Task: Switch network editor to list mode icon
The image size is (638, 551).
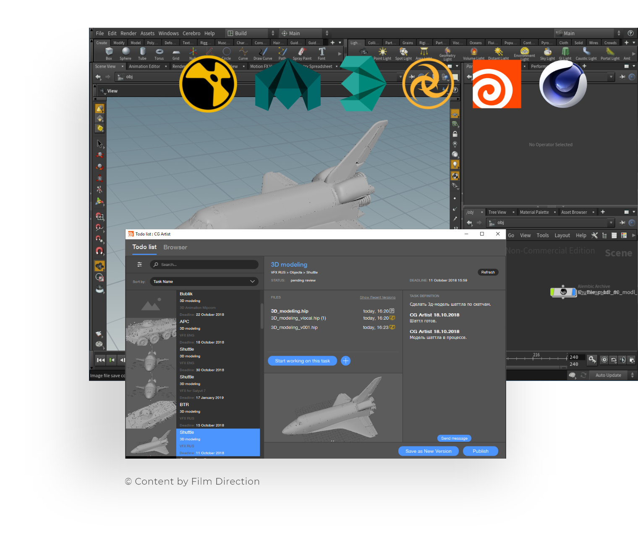Action: 614,236
